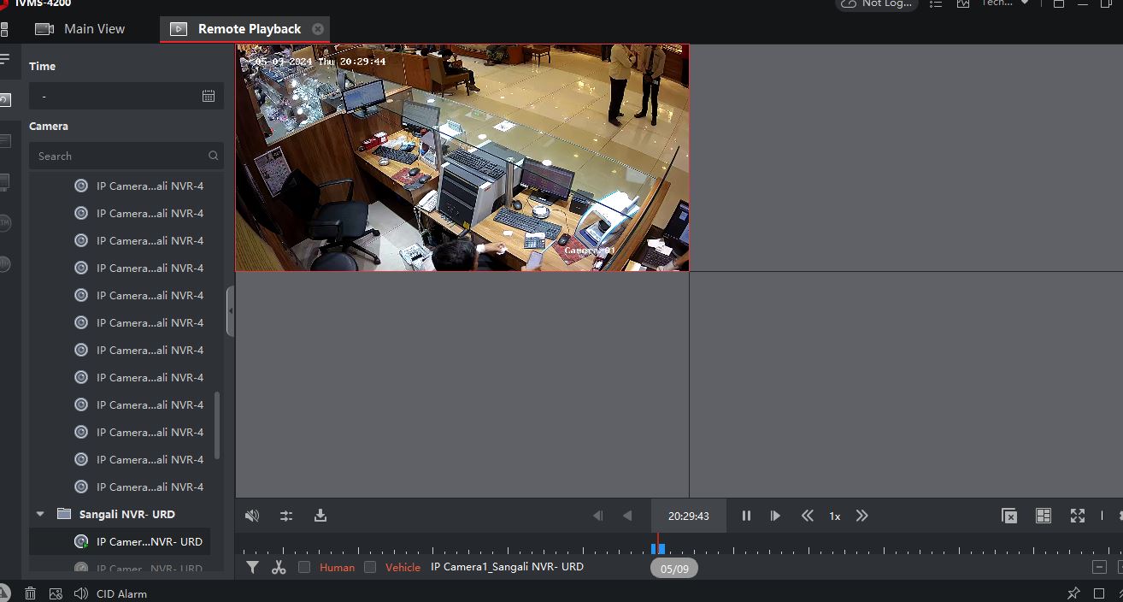Start video clipping with scissors icon
This screenshot has height=602, width=1123.
(x=279, y=567)
